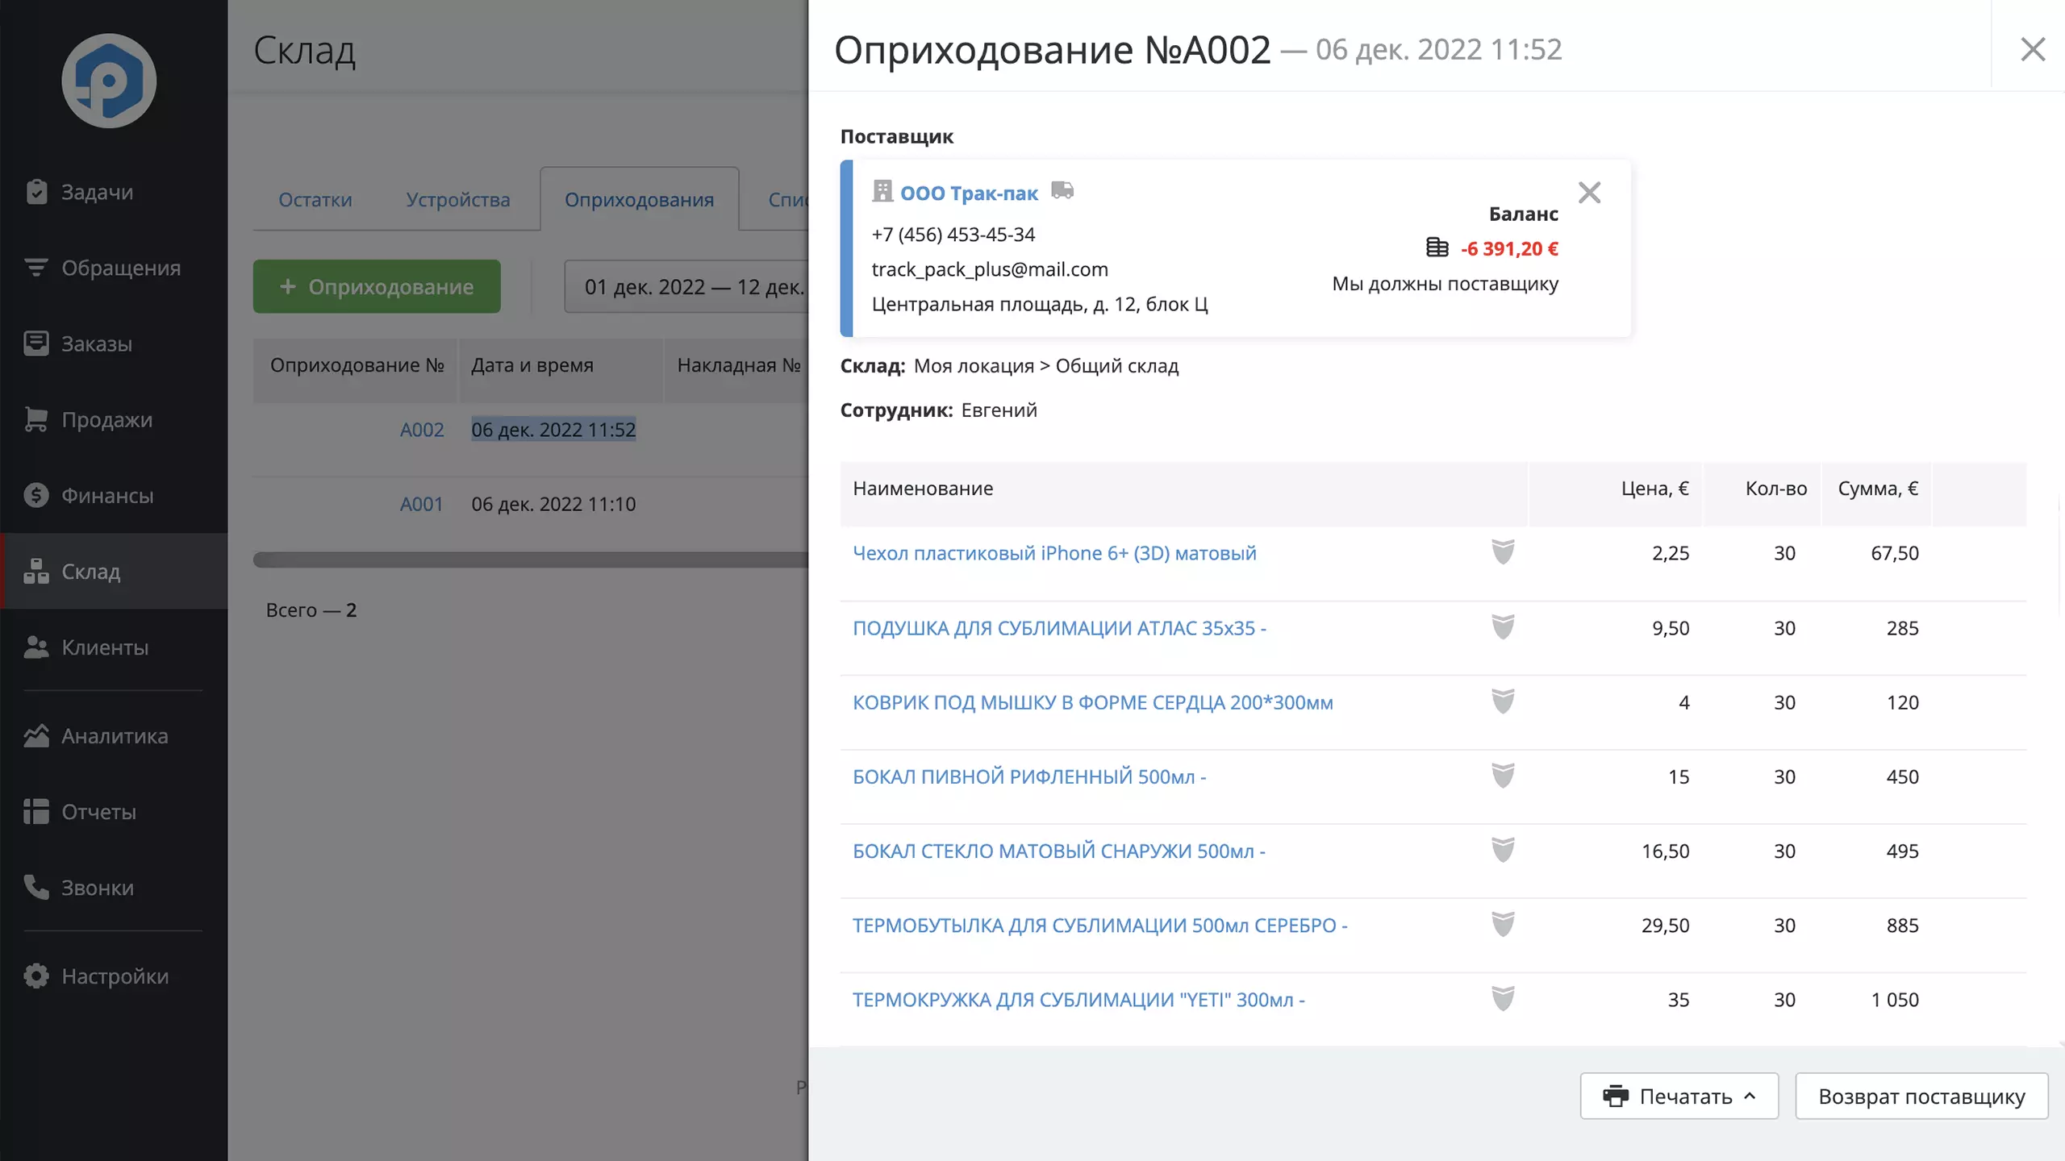The image size is (2065, 1161).
Task: Click the delivery truck icon near supplier name
Action: point(1062,190)
